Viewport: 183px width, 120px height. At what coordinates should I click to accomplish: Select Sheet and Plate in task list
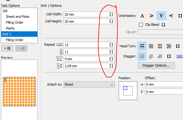point(17,17)
